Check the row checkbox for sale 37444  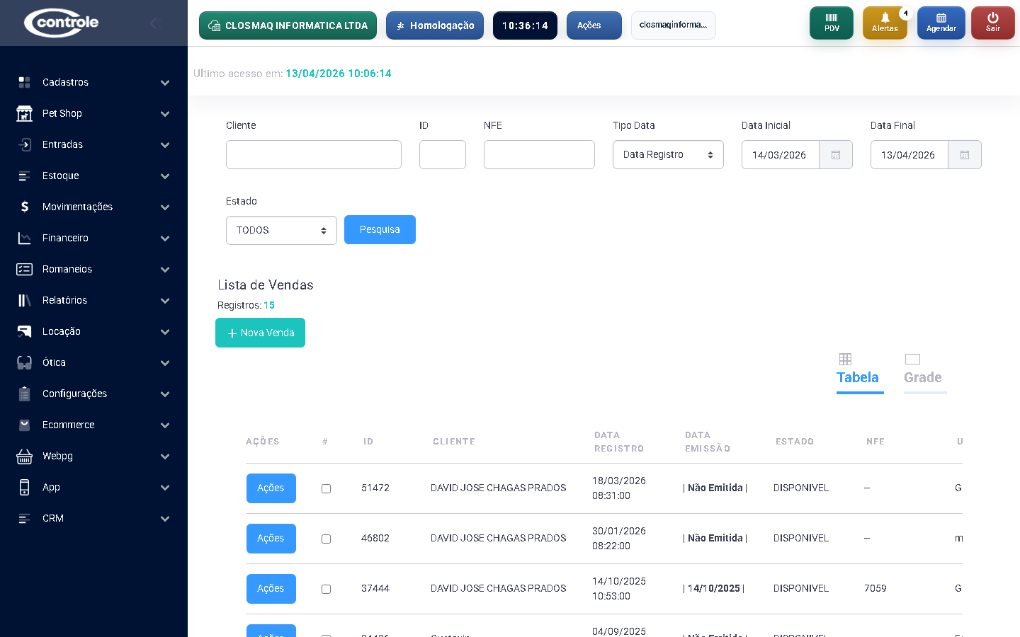tap(326, 589)
